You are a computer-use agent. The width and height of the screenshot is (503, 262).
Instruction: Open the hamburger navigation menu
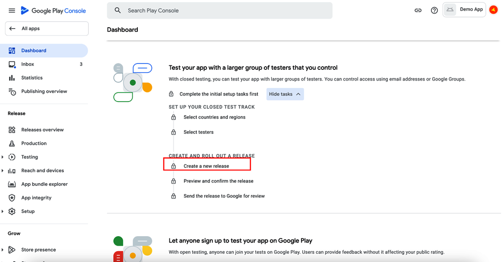(x=12, y=10)
